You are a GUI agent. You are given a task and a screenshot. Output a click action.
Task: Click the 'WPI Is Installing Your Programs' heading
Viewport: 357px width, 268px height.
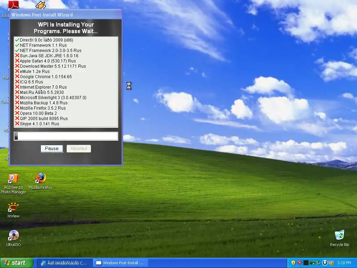coord(66,28)
